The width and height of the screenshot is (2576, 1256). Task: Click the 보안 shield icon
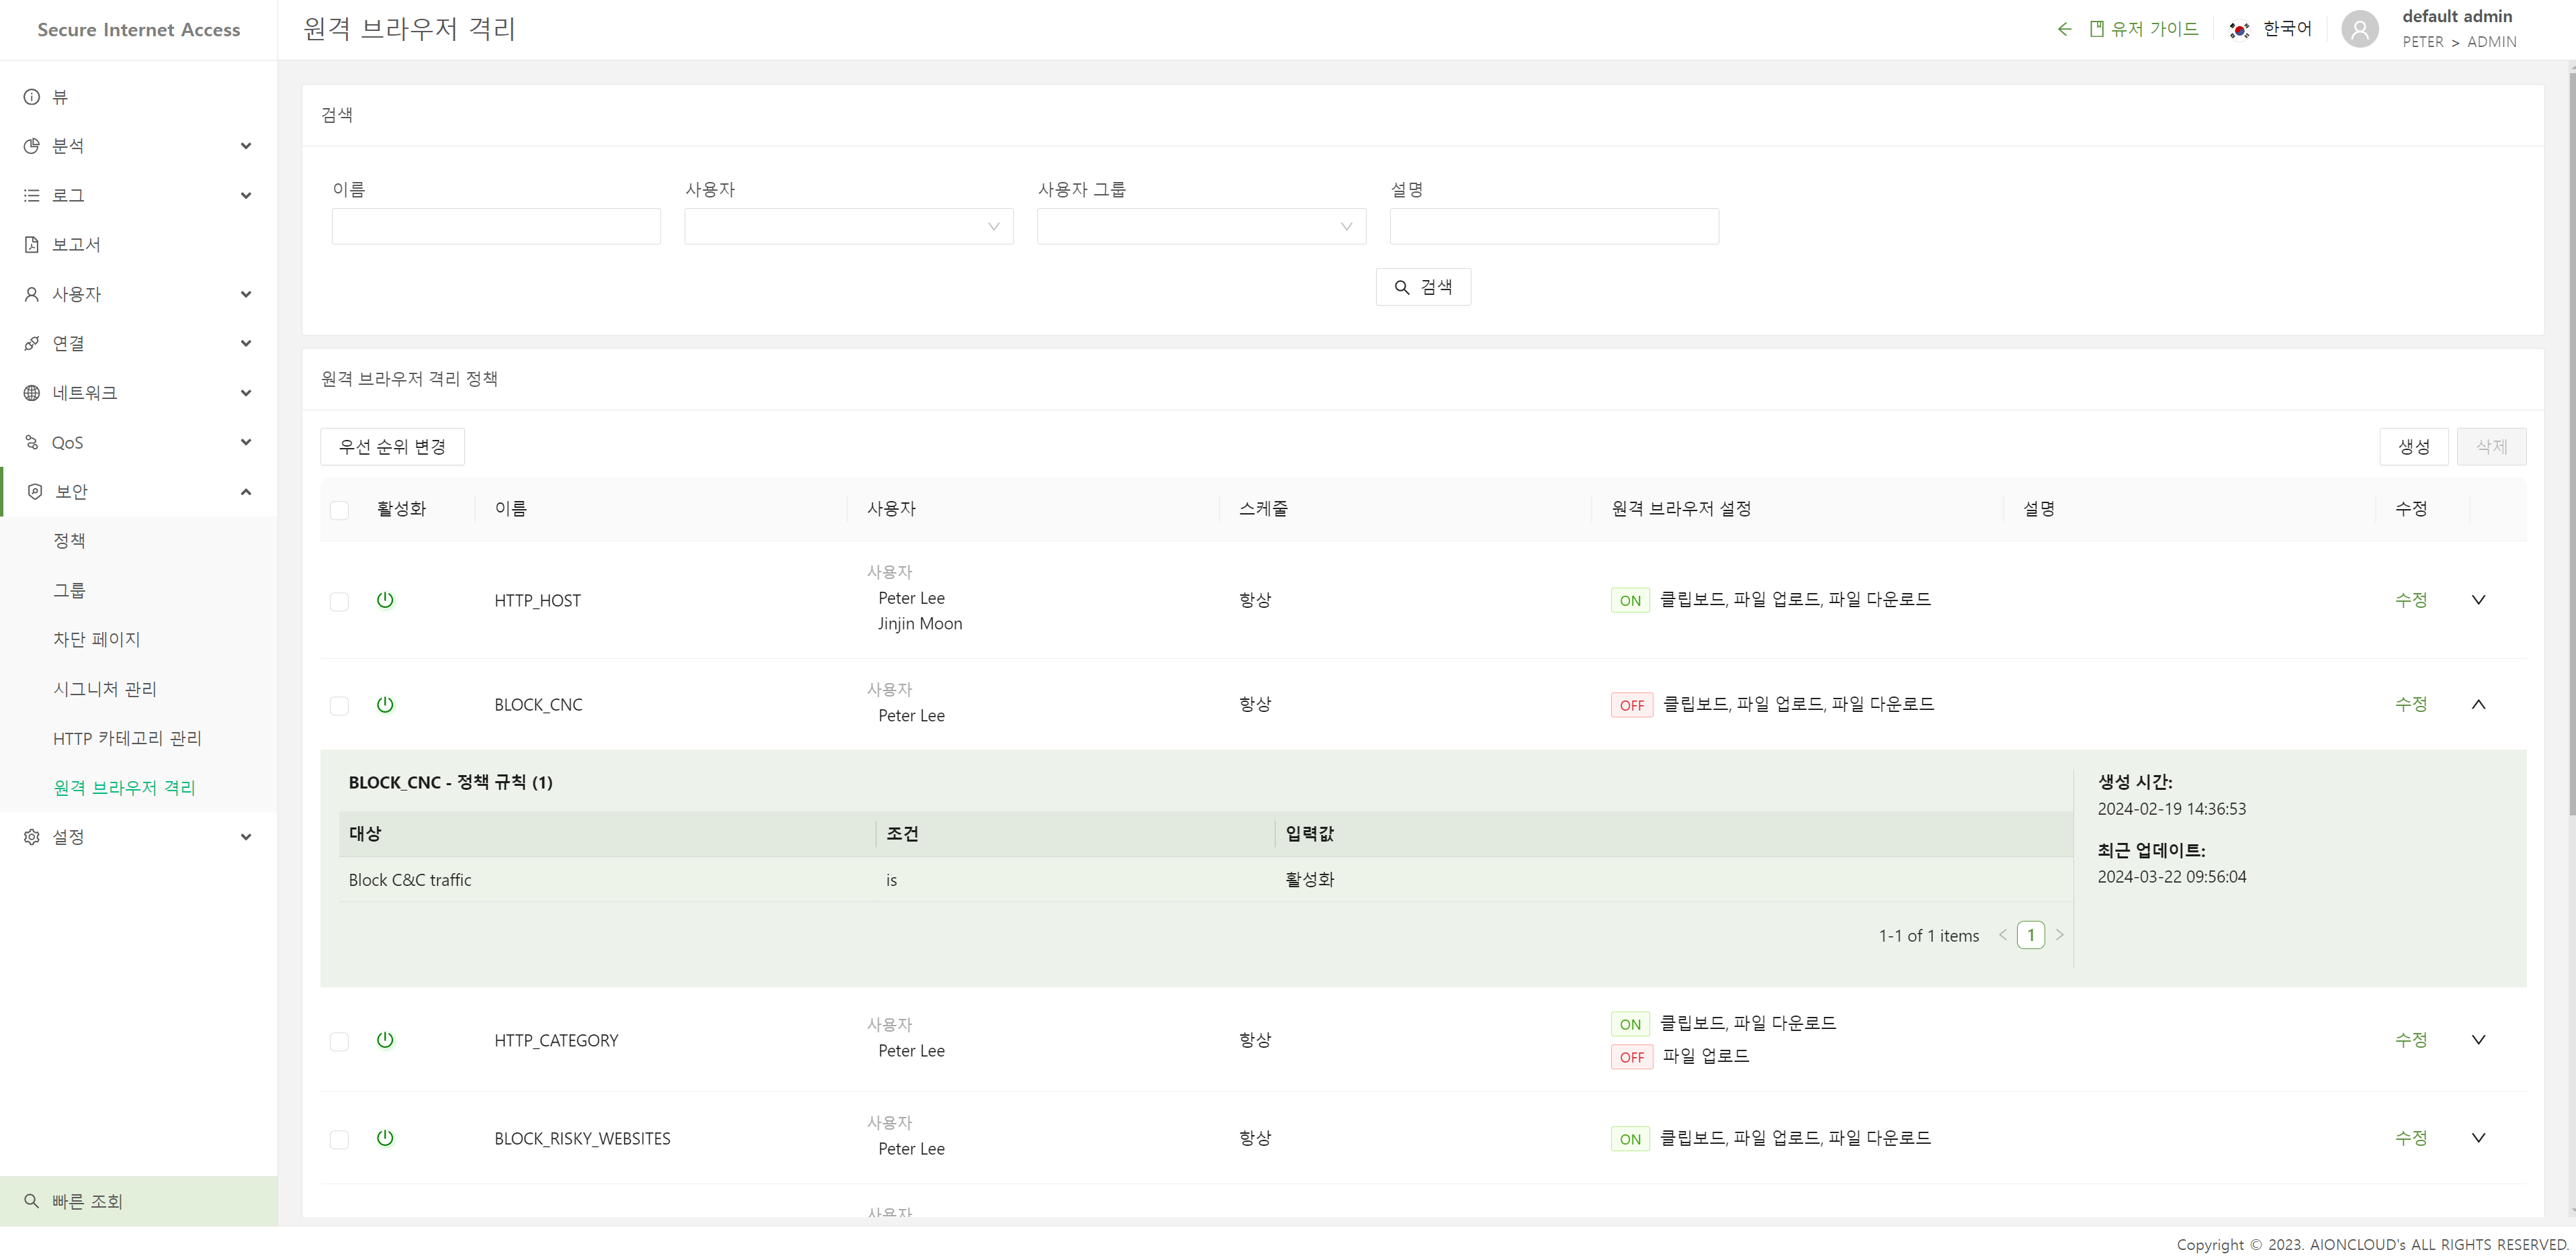(35, 492)
